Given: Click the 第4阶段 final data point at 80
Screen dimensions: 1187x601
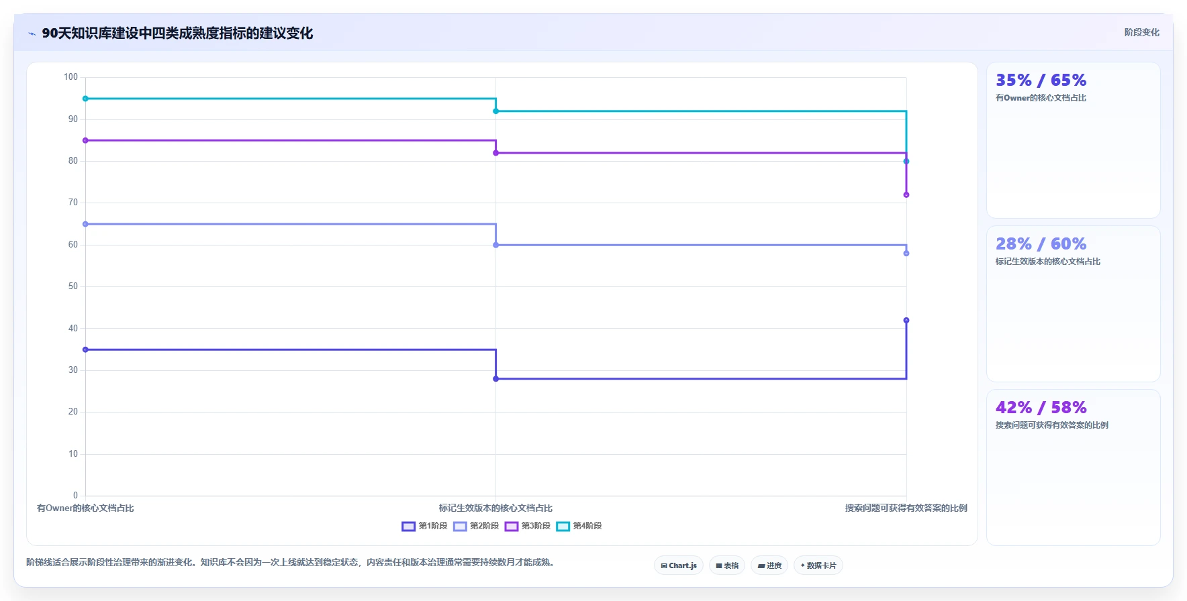Looking at the screenshot, I should [x=906, y=161].
